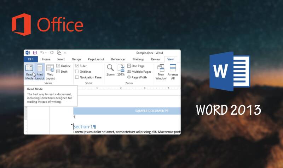This screenshot has width=283, height=168.
Task: Enable the Navigation Pane checkbox
Action: pos(77,77)
